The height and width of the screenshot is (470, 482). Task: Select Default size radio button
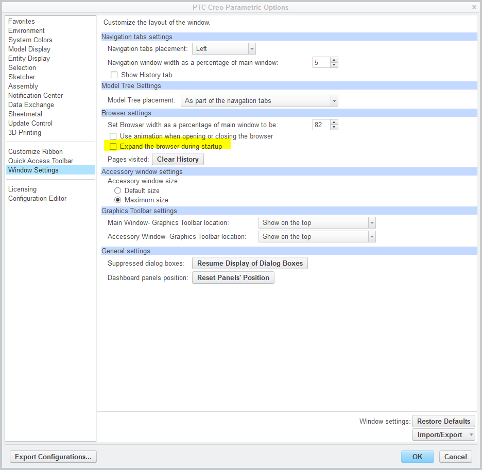118,190
